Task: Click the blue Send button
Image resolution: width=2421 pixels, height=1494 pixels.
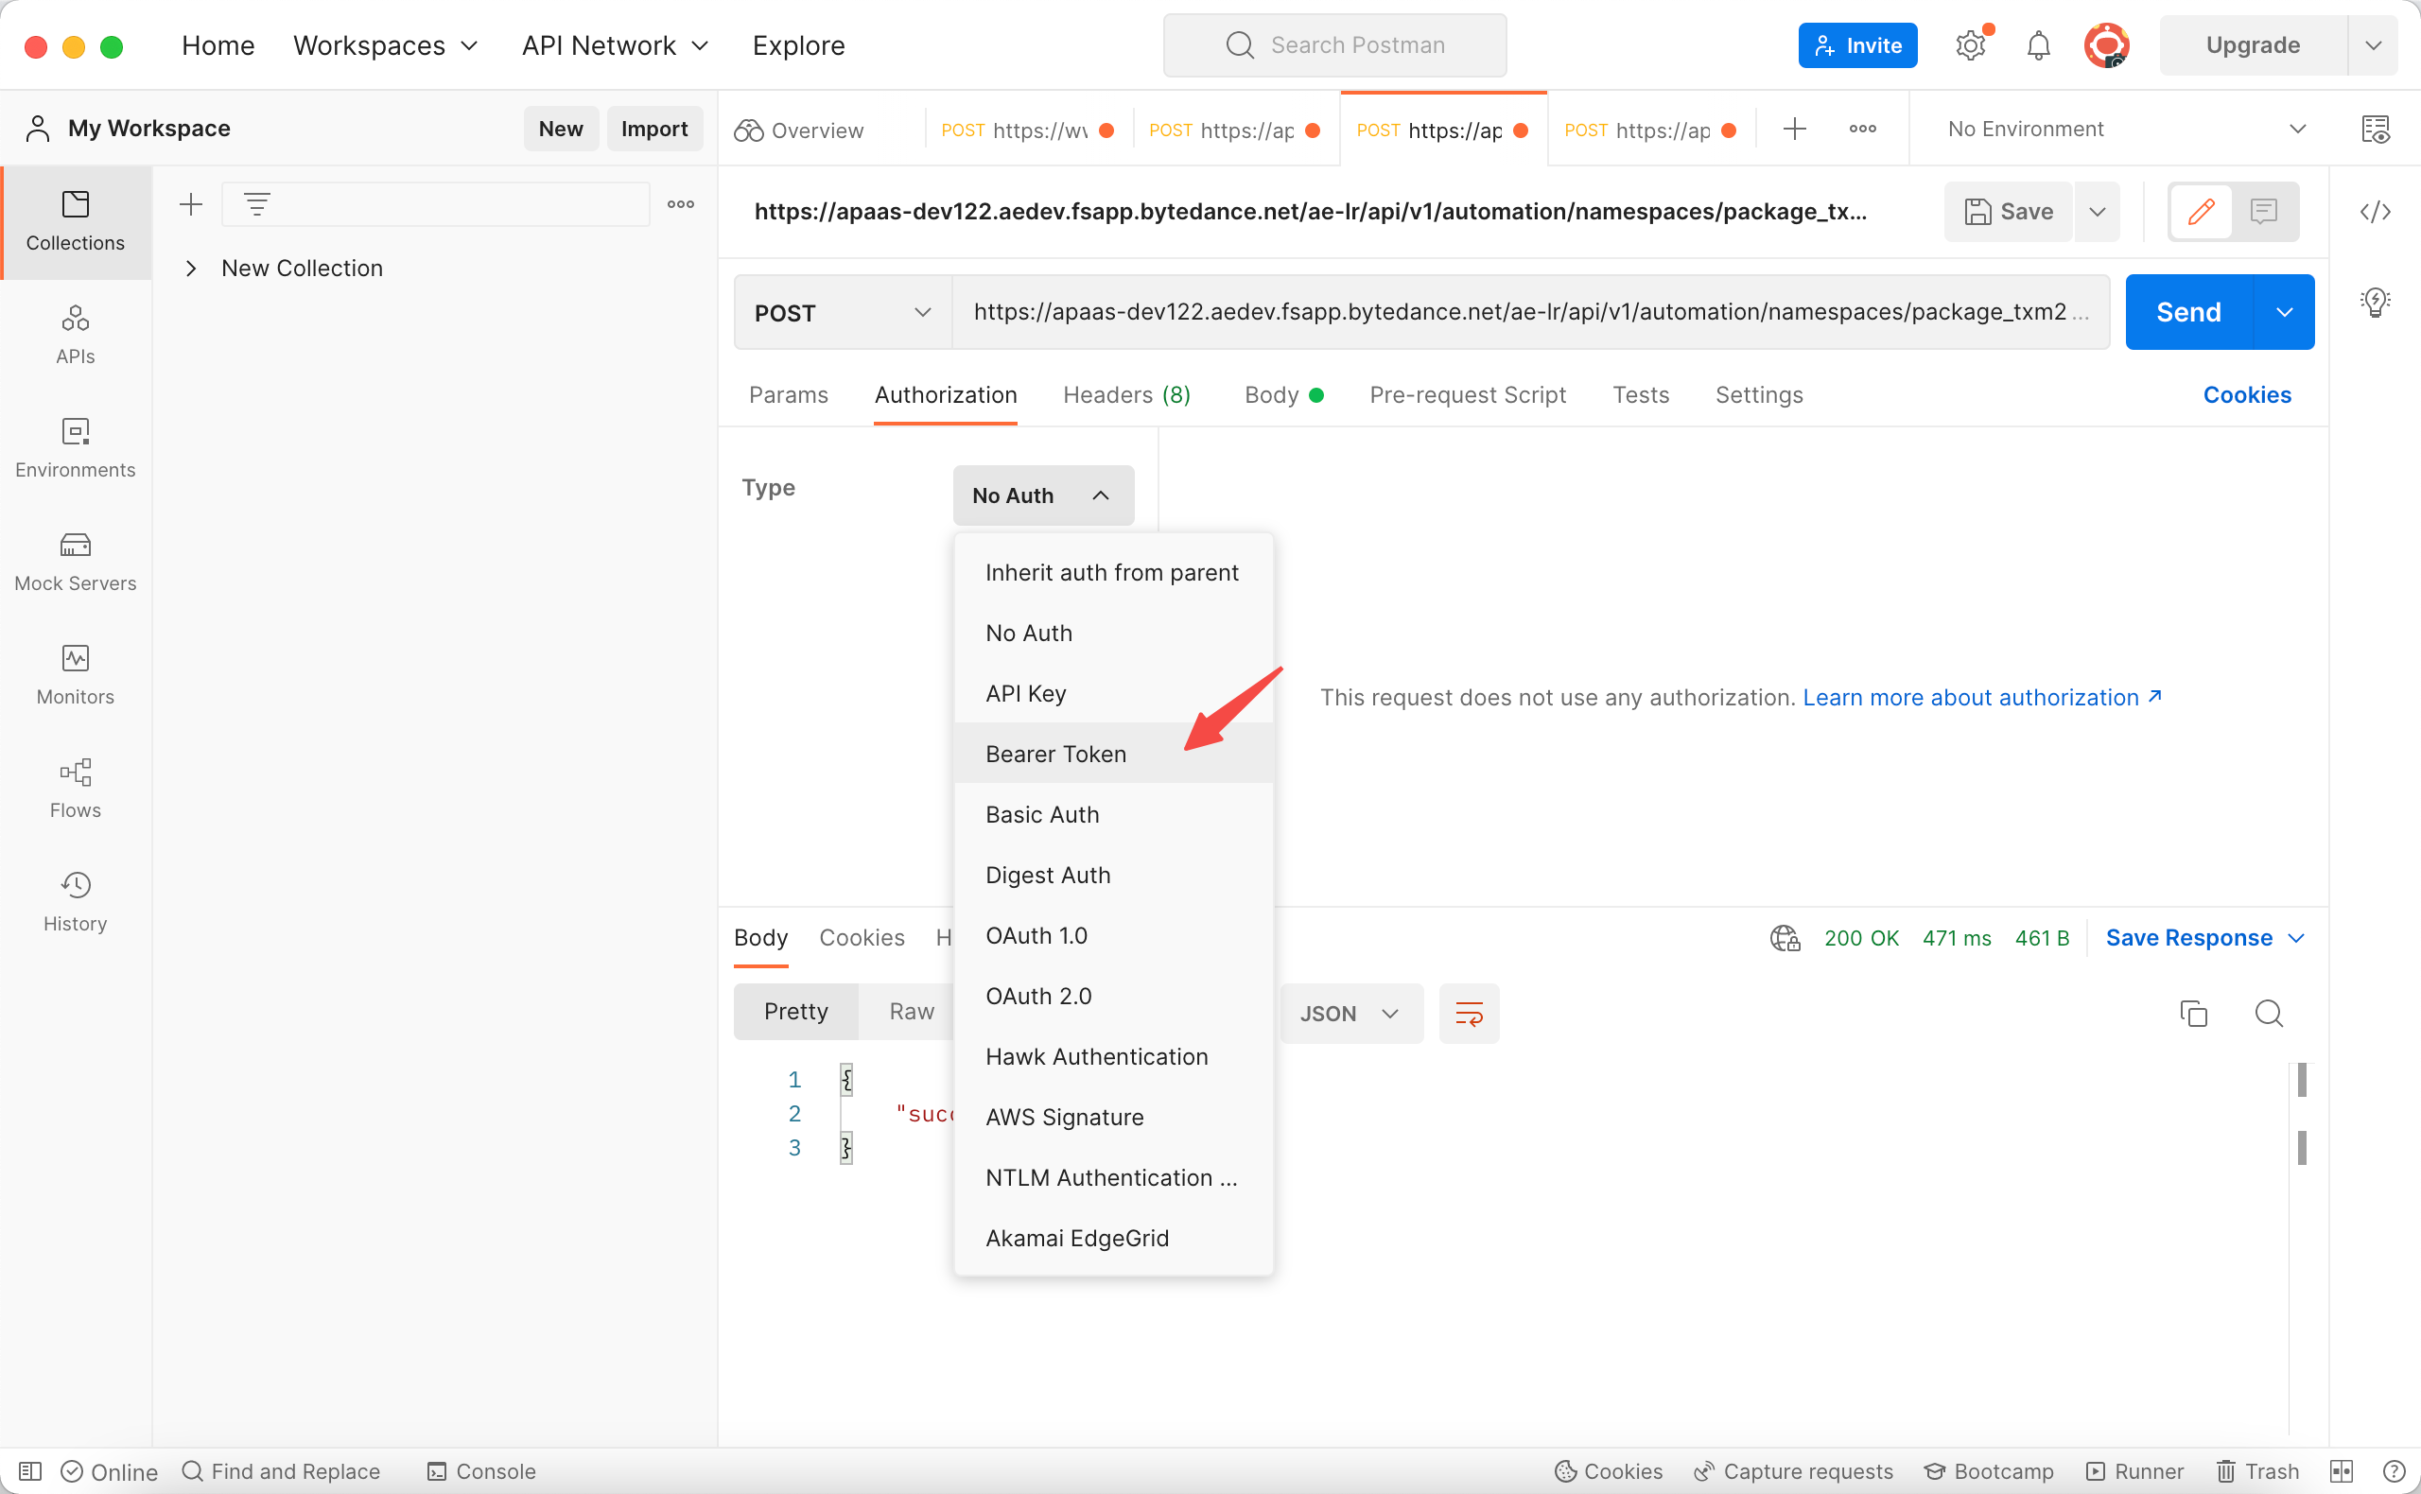Action: [x=2187, y=312]
